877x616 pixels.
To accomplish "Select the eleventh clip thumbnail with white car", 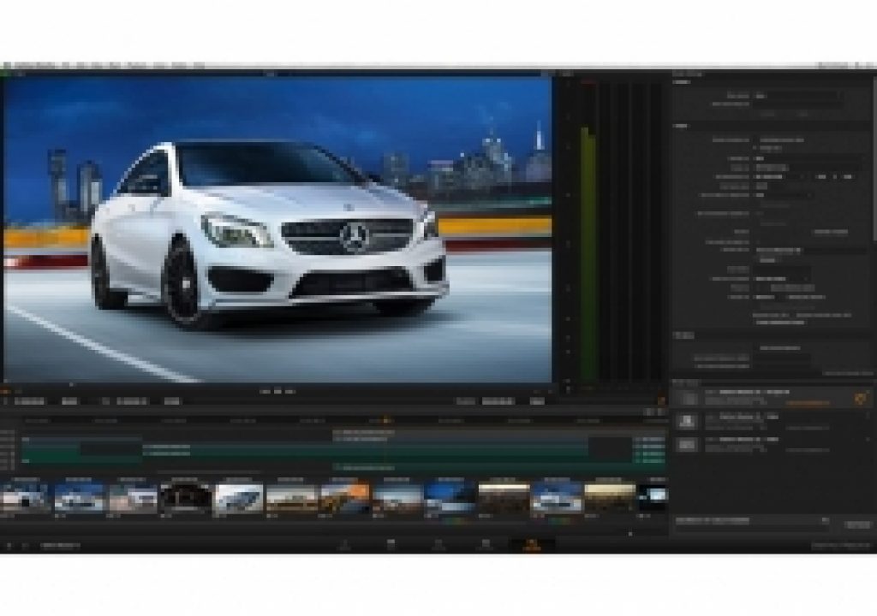I will pos(557,497).
